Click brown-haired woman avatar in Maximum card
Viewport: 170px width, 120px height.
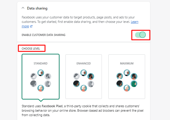point(120,76)
